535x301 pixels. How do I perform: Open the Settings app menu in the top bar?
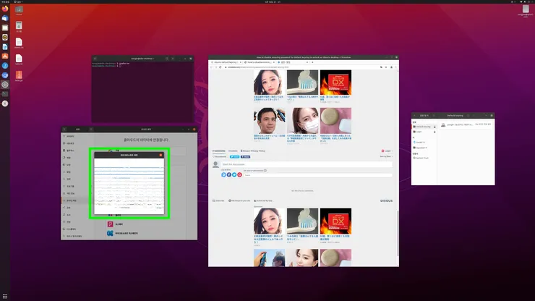18,1
